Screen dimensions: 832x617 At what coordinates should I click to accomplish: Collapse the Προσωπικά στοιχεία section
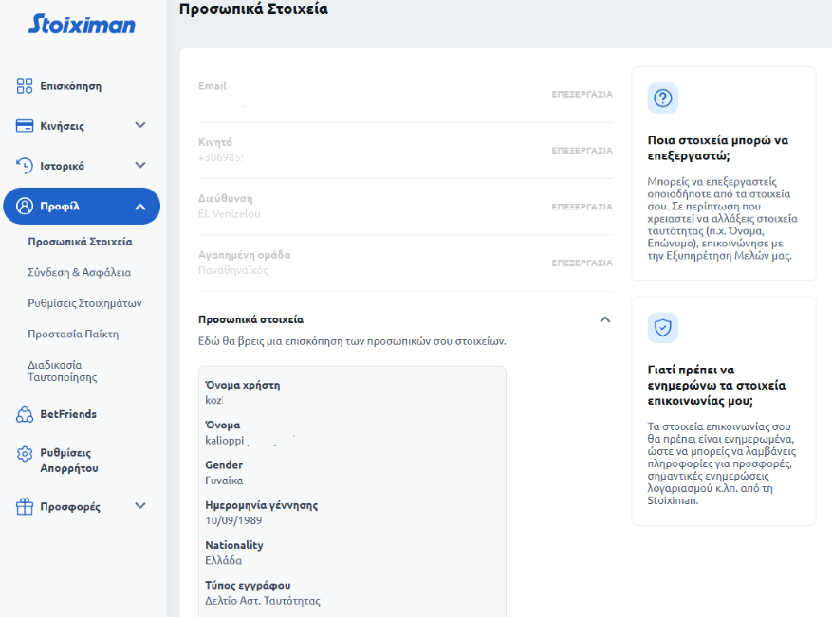(604, 319)
